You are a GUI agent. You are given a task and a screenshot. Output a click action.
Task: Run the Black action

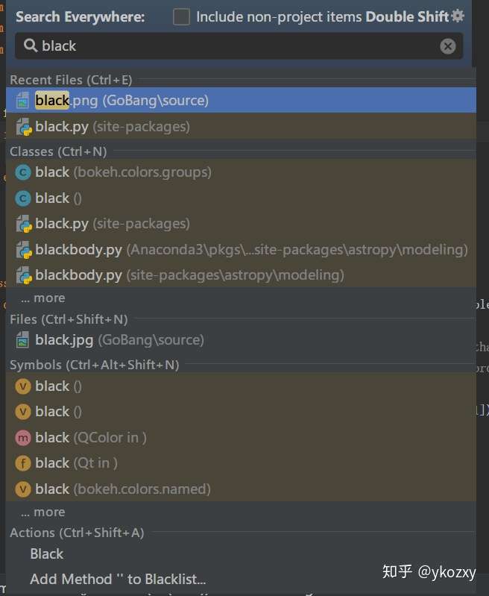point(47,553)
